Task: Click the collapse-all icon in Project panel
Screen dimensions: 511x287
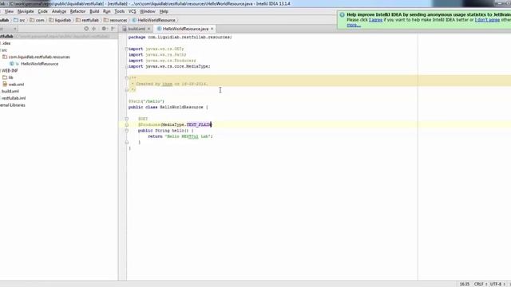Action: [94, 29]
